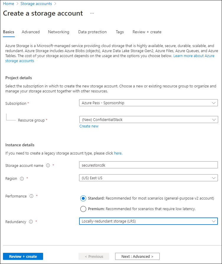Screen dimensions: 222x264
Task: Click the Next : Advanced button
Action: [137, 256]
